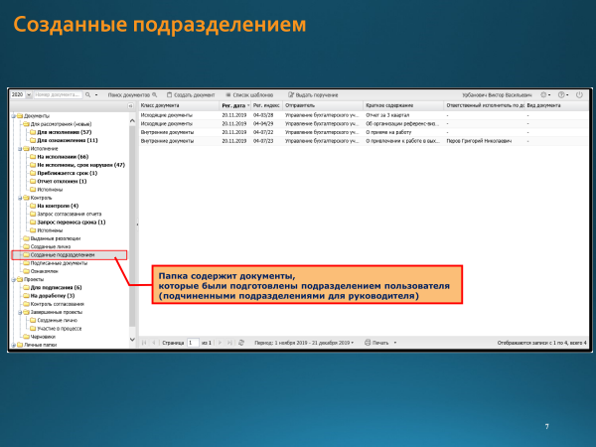Click the page number input field
This screenshot has height=447, width=596.
(x=193, y=342)
